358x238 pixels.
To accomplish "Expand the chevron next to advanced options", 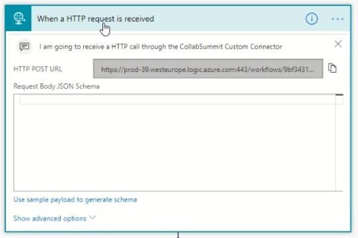I will (93, 218).
